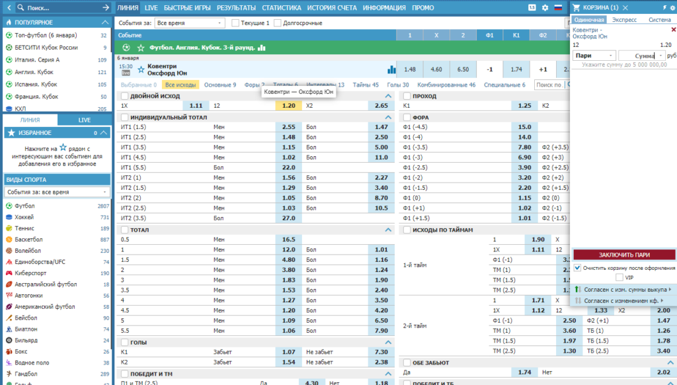Viewport: 677px width, 385px height.
Task: Click the settings gear icon in header
Action: coord(545,8)
